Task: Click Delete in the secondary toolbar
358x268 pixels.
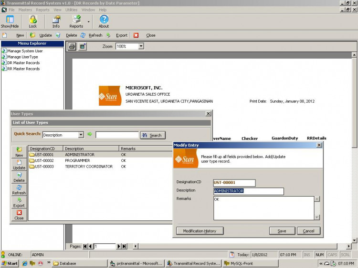Action: (x=72, y=35)
